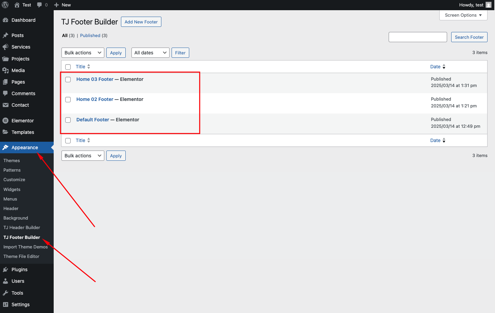
Task: Open the Home 03 Footer link
Action: coord(95,79)
